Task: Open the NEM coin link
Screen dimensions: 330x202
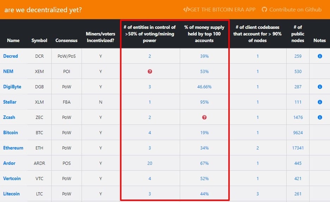Action: click(8, 71)
